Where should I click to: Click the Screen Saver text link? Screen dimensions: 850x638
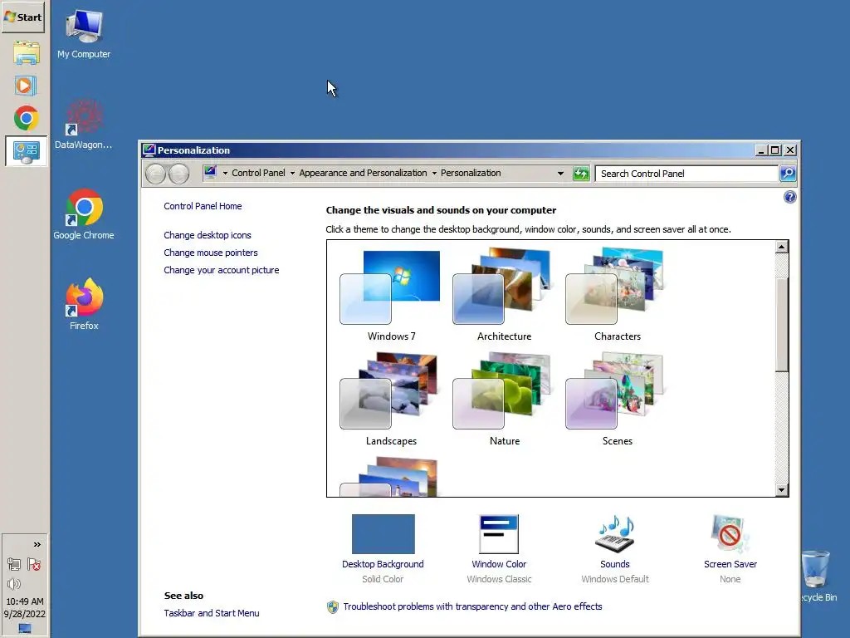tap(730, 564)
